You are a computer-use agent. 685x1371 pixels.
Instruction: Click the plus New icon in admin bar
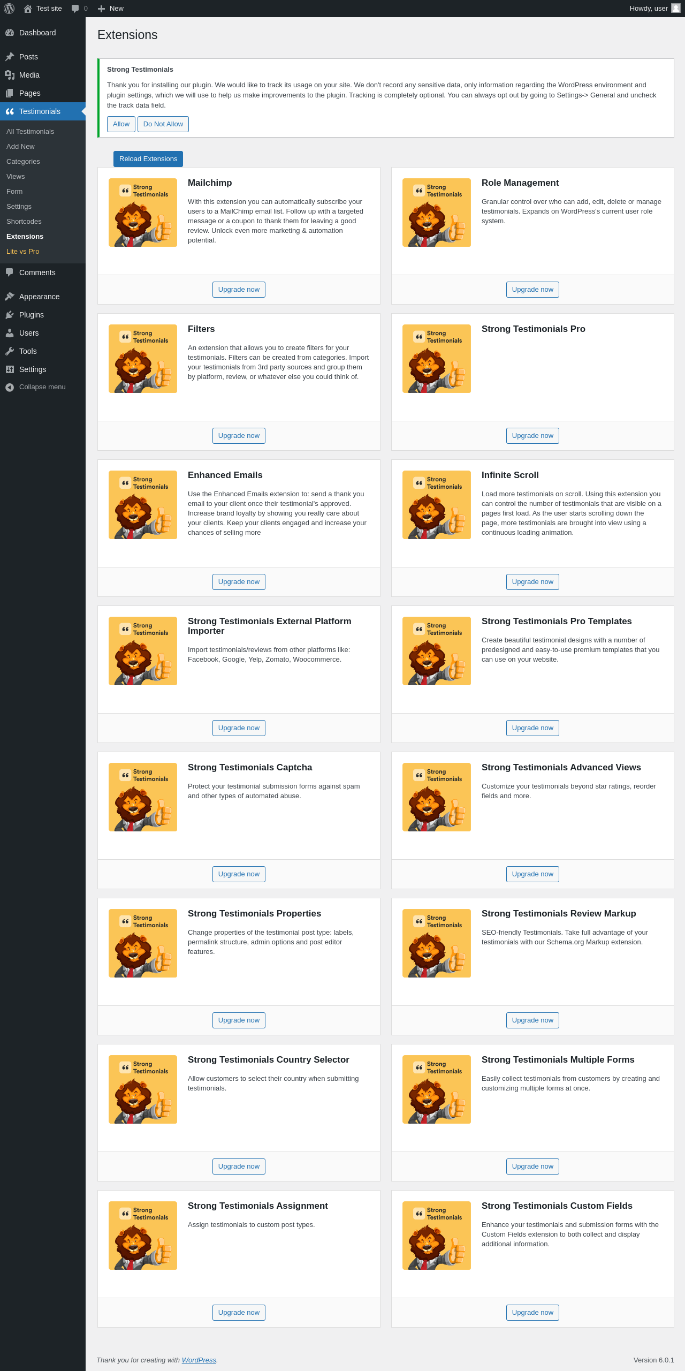point(101,9)
